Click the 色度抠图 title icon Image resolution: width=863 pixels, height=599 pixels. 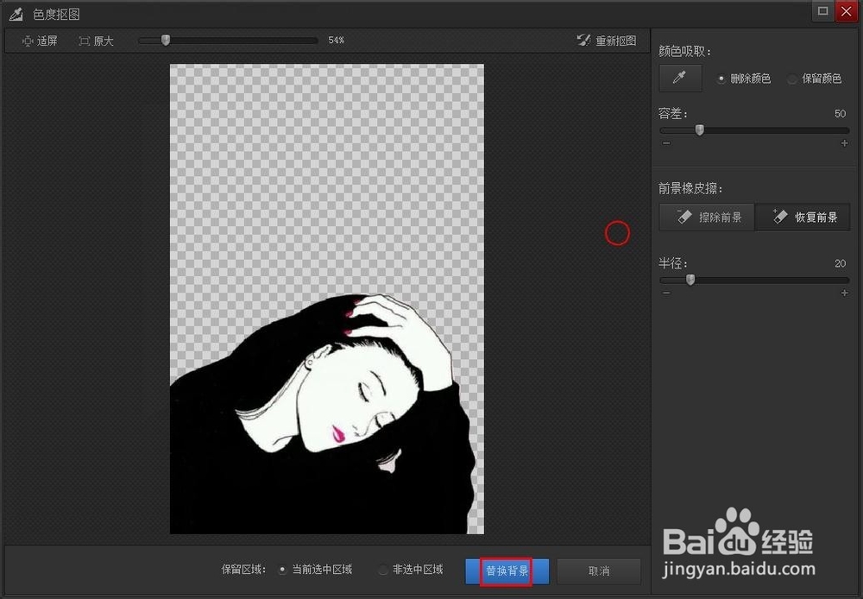[x=16, y=14]
